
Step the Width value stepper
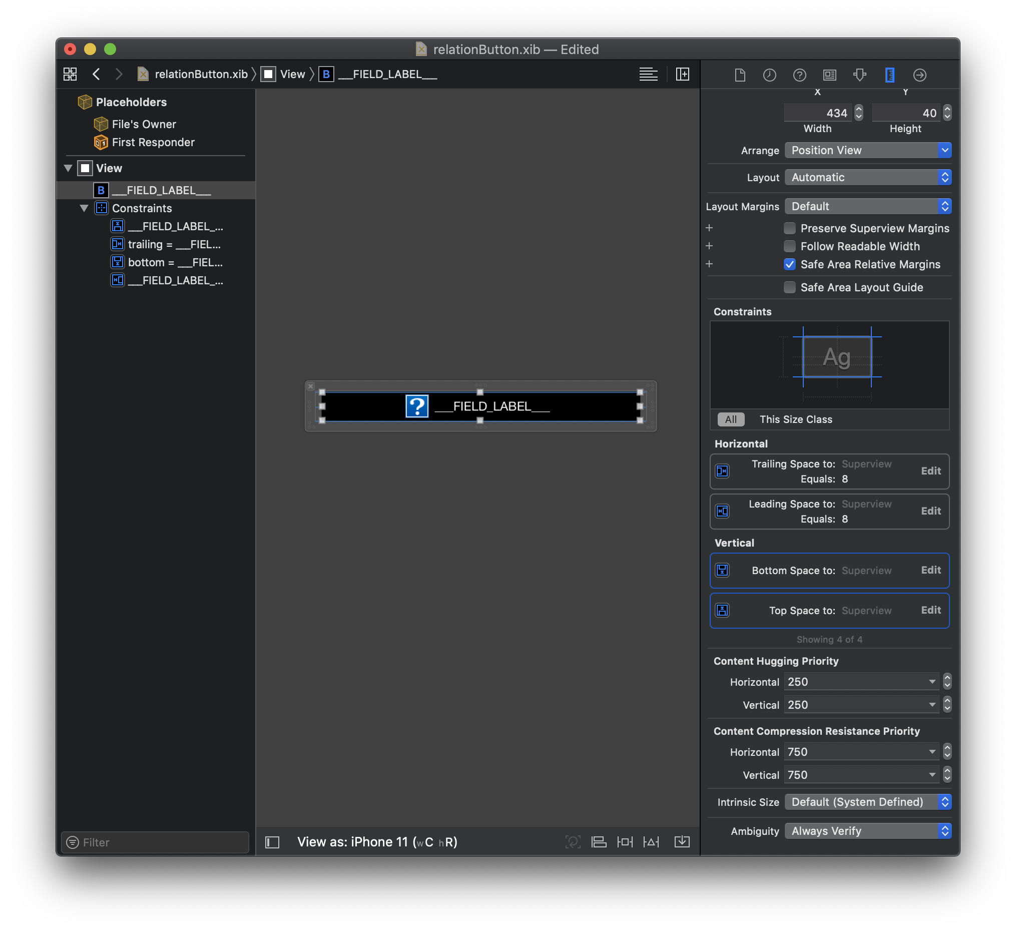click(859, 113)
